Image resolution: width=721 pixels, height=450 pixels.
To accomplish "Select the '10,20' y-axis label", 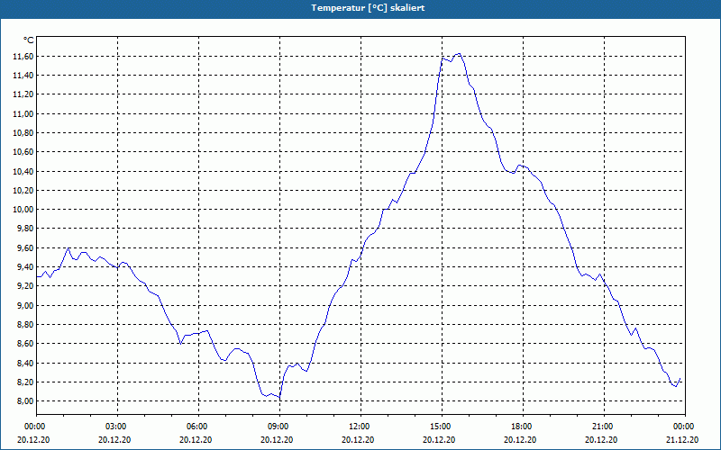I will click(23, 191).
